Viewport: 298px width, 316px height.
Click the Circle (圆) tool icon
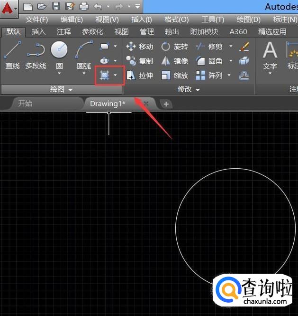pos(59,50)
